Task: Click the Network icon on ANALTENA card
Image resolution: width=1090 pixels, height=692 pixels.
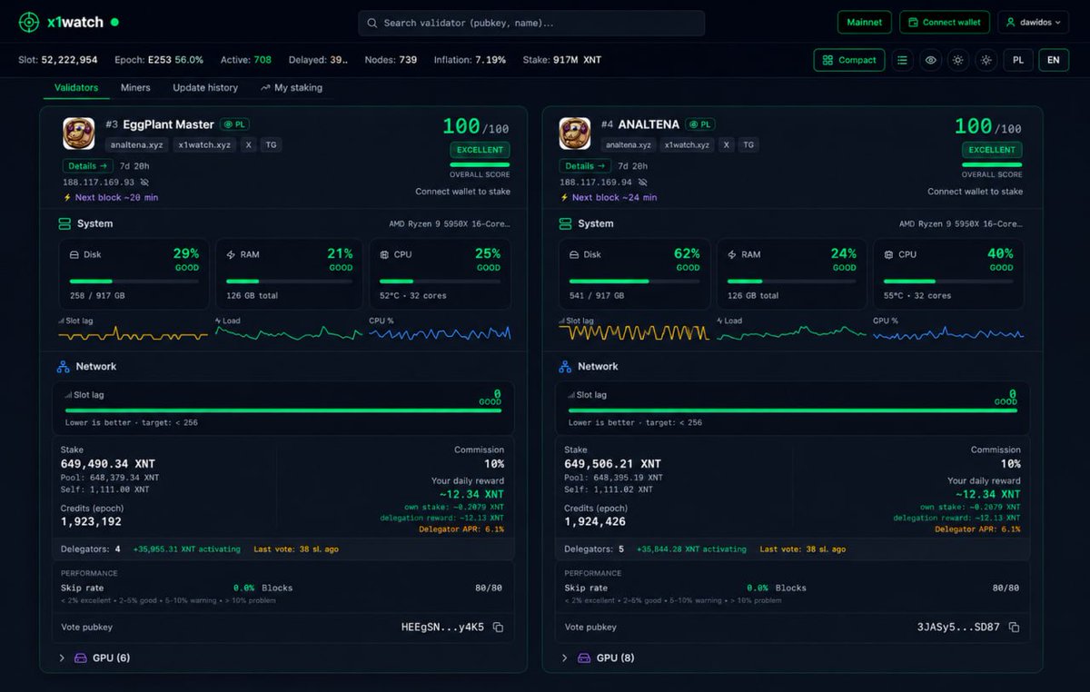Action: [567, 367]
